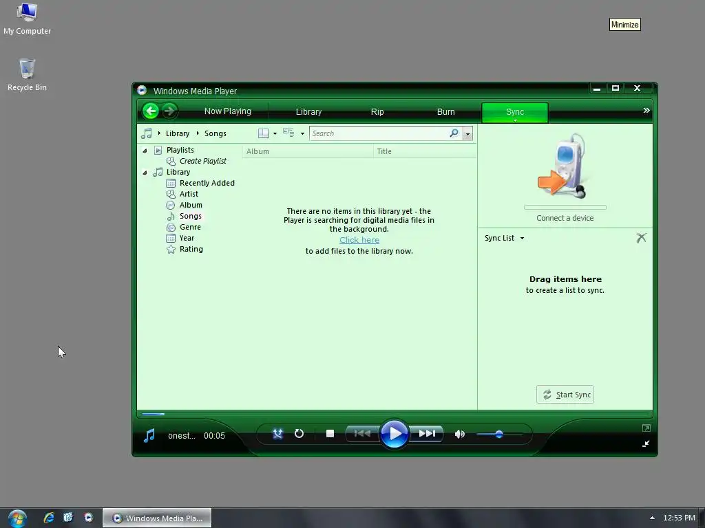Show hidden tray icons arrow

click(652, 518)
